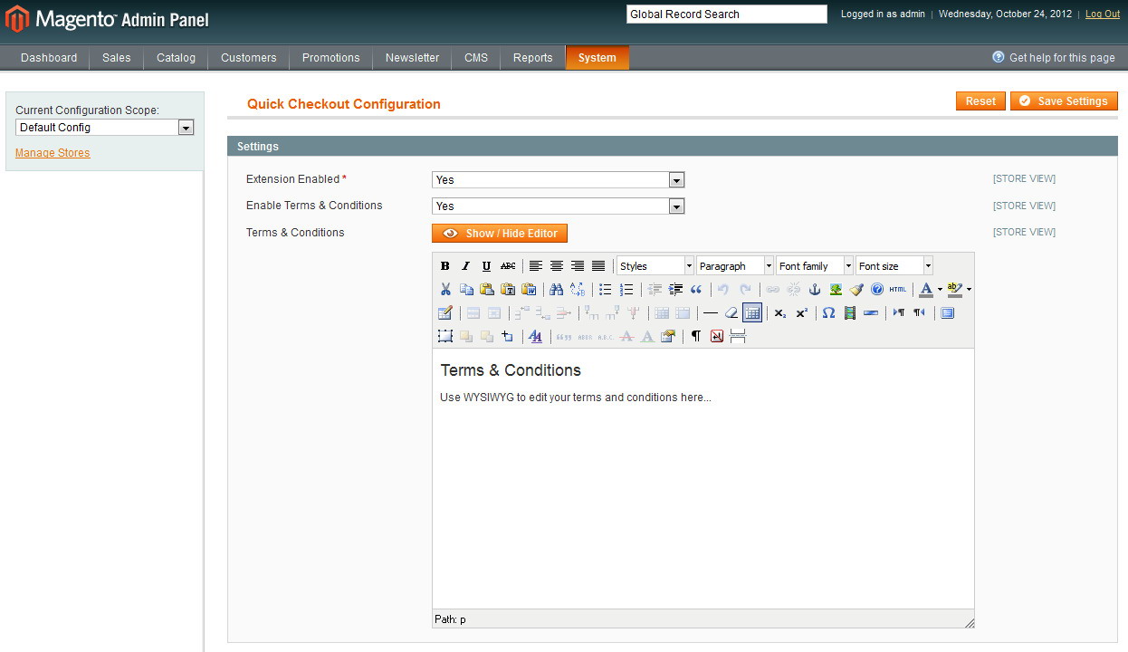Toggle blockquote formatting
Image resolution: width=1128 pixels, height=652 pixels.
pyautogui.click(x=694, y=289)
